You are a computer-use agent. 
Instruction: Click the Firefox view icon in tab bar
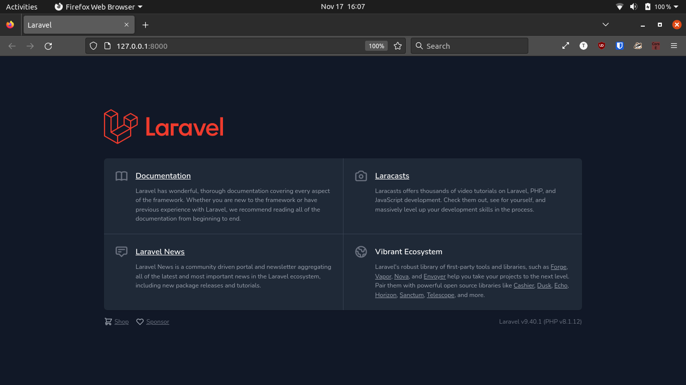click(x=10, y=25)
